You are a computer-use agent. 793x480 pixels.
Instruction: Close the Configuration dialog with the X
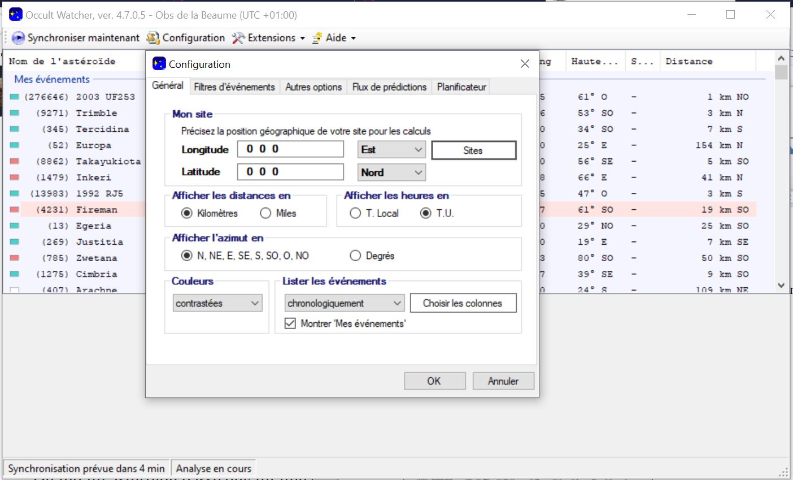pos(525,64)
